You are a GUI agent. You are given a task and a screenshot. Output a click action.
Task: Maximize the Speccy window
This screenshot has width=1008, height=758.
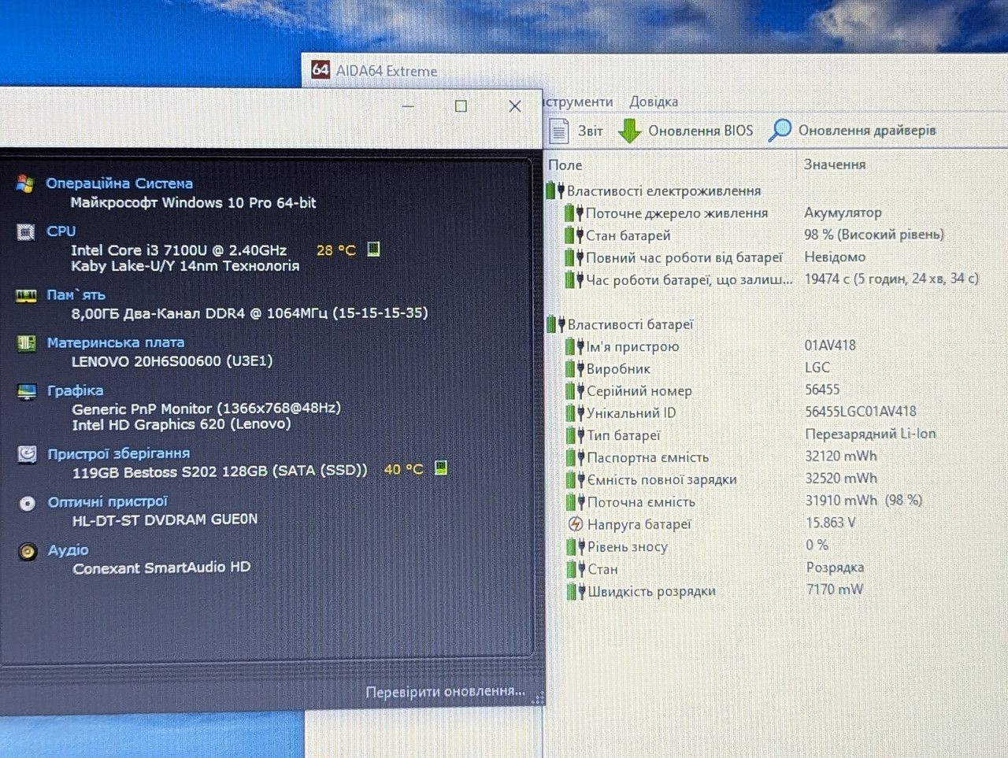click(461, 105)
